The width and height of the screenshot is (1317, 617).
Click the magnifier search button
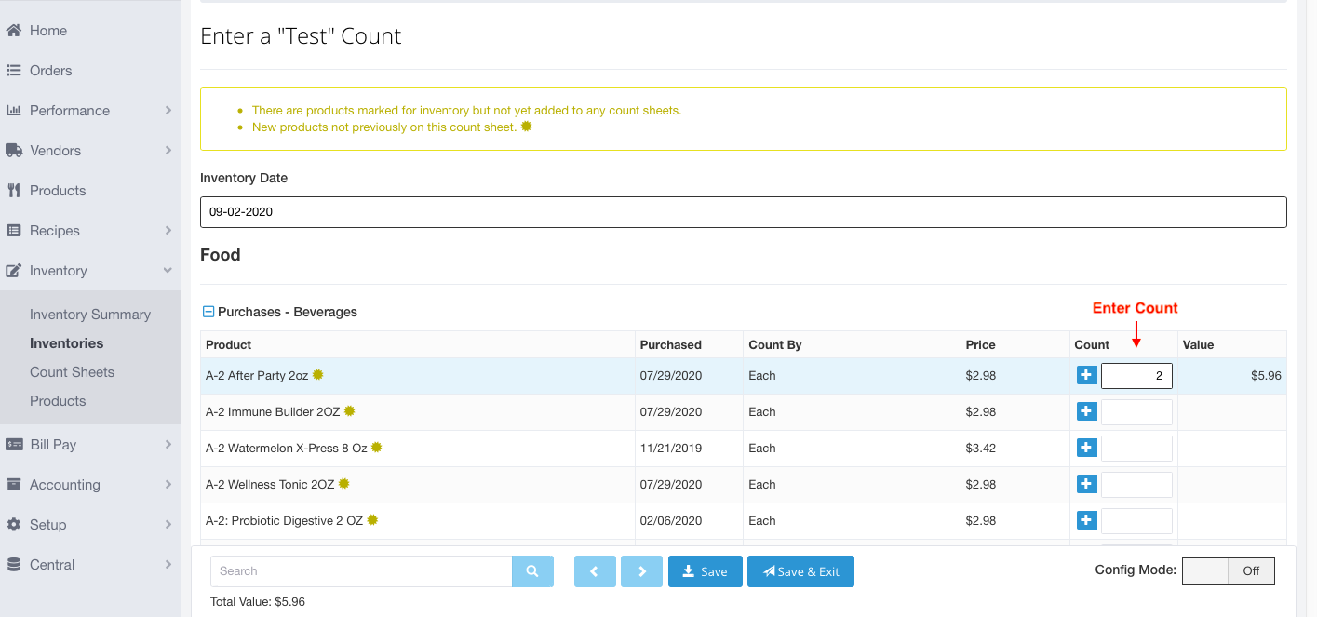click(532, 571)
